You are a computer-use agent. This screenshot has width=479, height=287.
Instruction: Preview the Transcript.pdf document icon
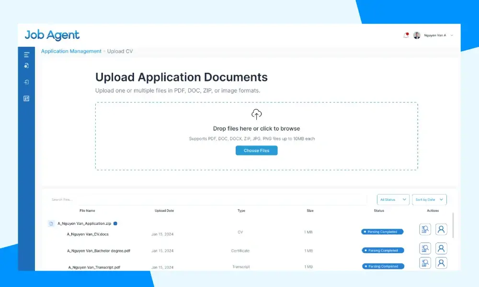click(425, 263)
